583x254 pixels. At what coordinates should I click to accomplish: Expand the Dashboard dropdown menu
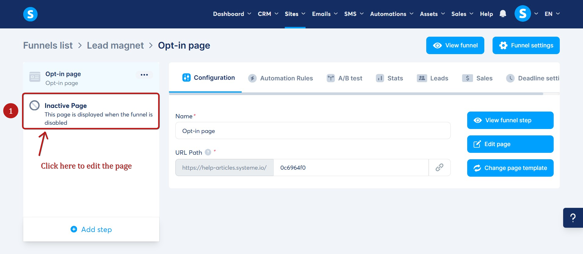click(x=232, y=14)
